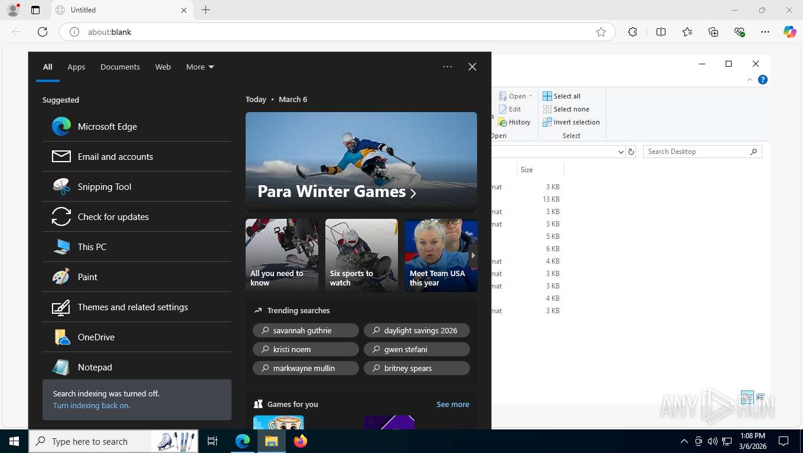This screenshot has width=803, height=453.
Task: Search trending gwen stefani
Action: 417,349
